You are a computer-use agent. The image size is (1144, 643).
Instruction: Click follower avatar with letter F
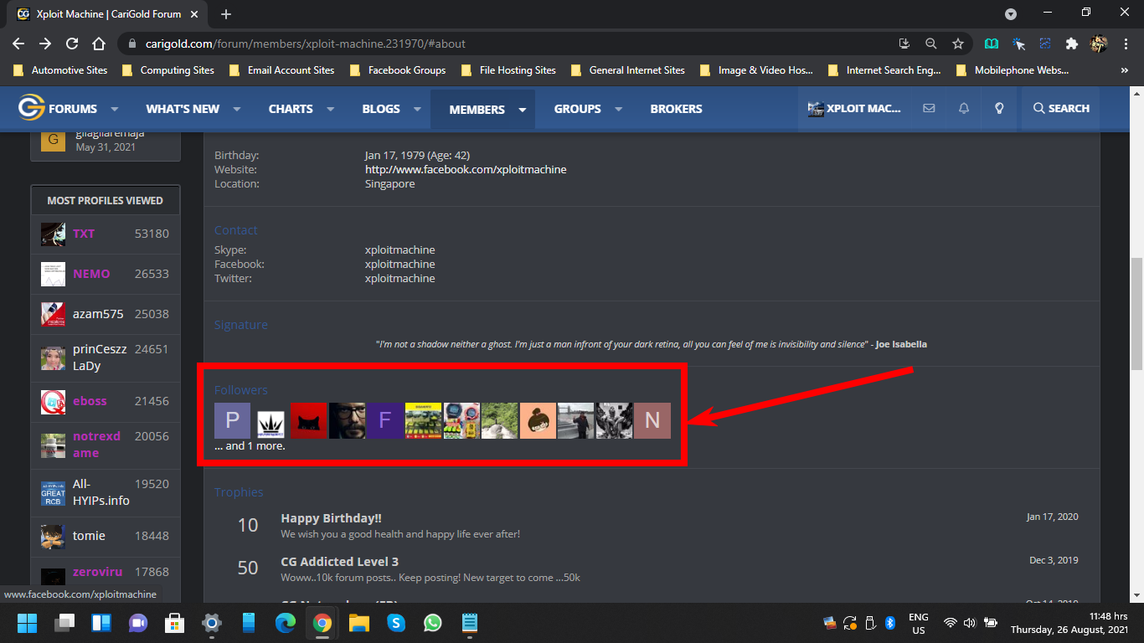point(385,420)
